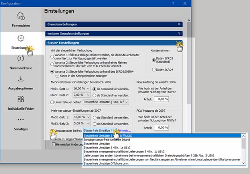Select Variante 1 tax booking option
This screenshot has height=174, width=250.
coord(52,57)
